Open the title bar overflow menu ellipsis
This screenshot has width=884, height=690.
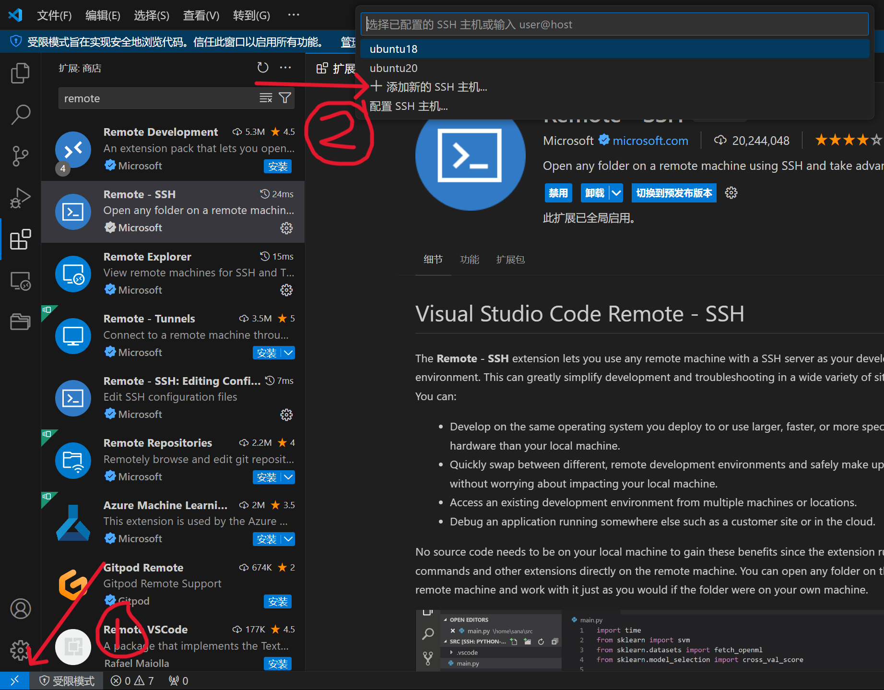[x=294, y=15]
